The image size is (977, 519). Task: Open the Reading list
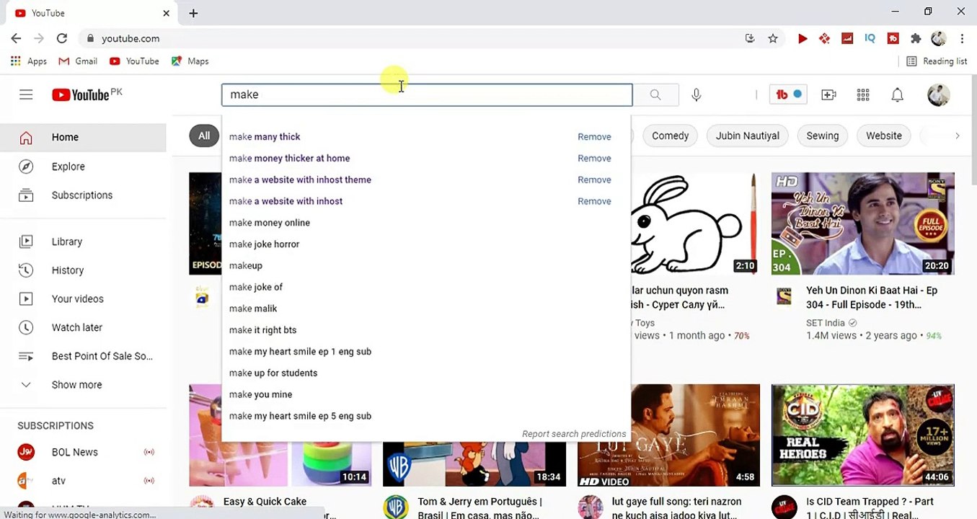click(x=937, y=61)
